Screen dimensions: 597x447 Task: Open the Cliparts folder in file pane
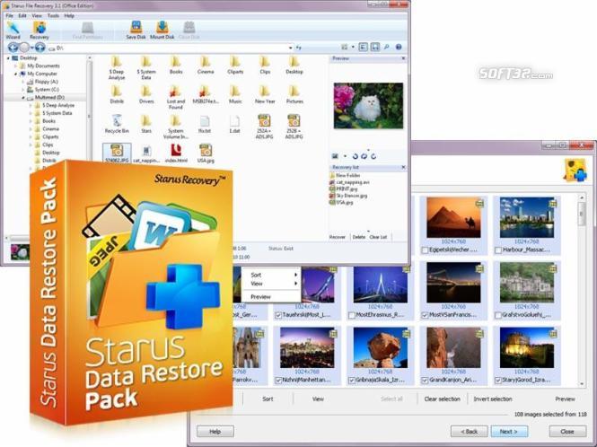click(x=235, y=66)
